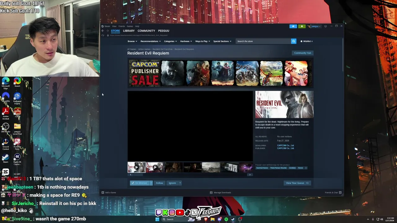Expand the Browse dropdown
Viewport: 397px width, 223px height.
(132, 41)
